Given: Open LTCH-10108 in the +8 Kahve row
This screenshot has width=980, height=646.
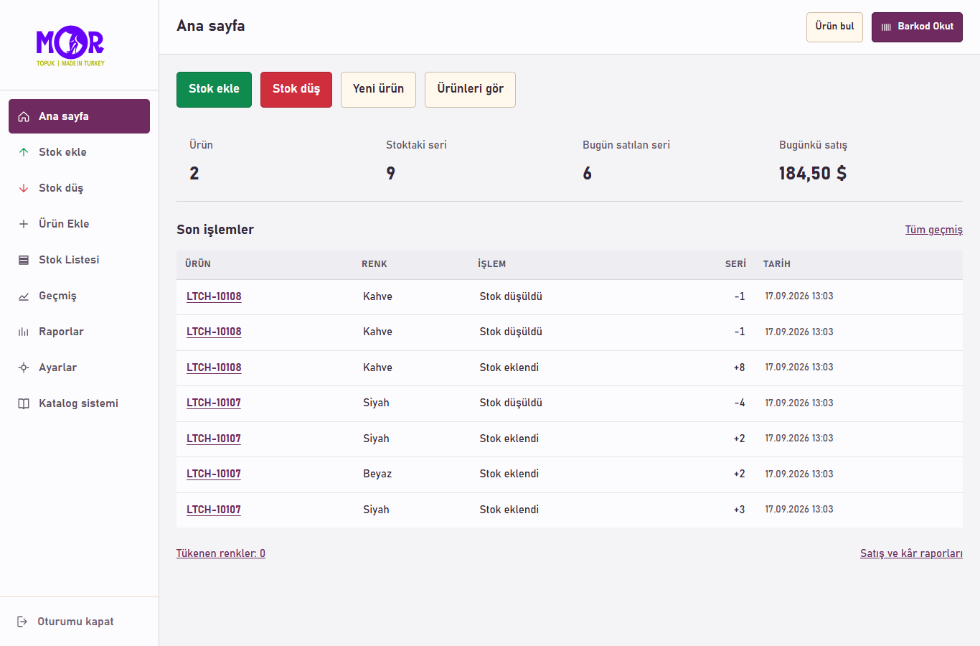Looking at the screenshot, I should 214,368.
